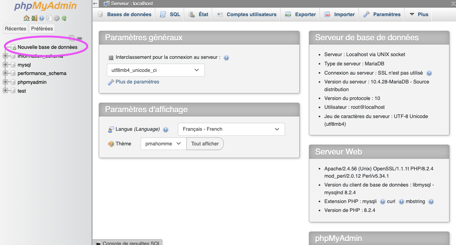The image size is (456, 245).
Task: Open the utf8mb4_unicode_ci collation dropdown
Action: pyautogui.click(x=155, y=70)
